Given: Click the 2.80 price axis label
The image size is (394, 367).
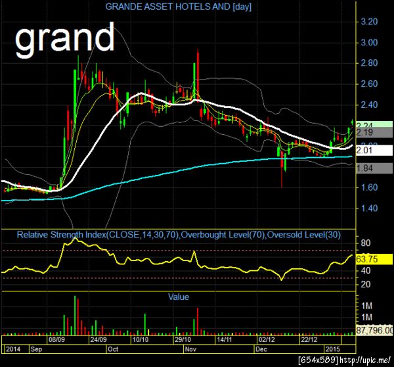Looking at the screenshot, I should click(369, 63).
